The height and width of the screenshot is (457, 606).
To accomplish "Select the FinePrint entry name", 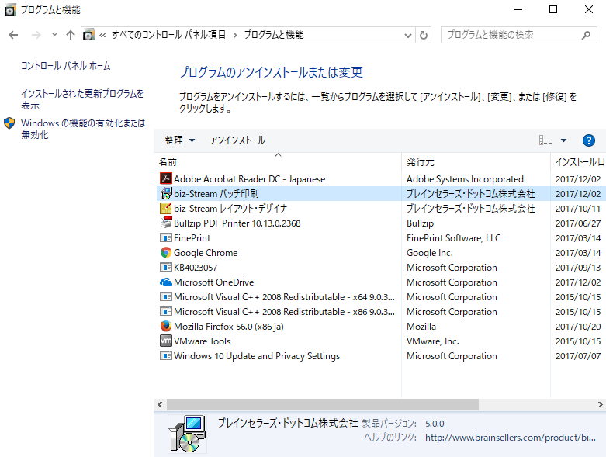I will tap(192, 238).
